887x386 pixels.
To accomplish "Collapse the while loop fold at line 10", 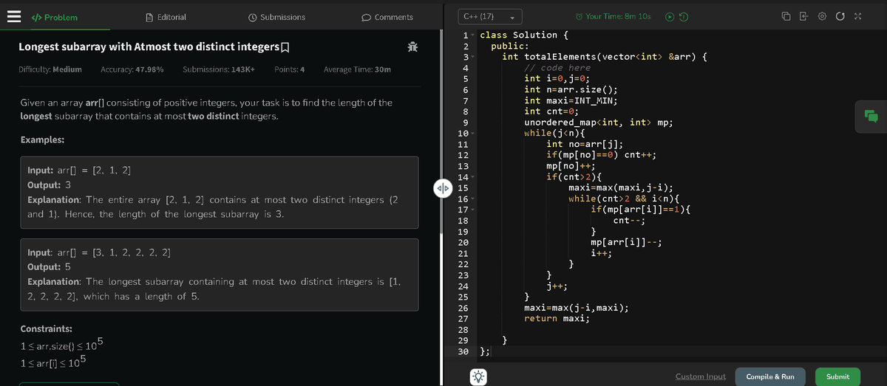I will tap(472, 133).
